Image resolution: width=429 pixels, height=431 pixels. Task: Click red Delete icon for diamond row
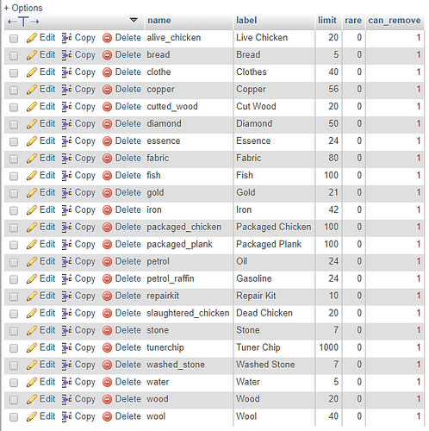(x=107, y=124)
